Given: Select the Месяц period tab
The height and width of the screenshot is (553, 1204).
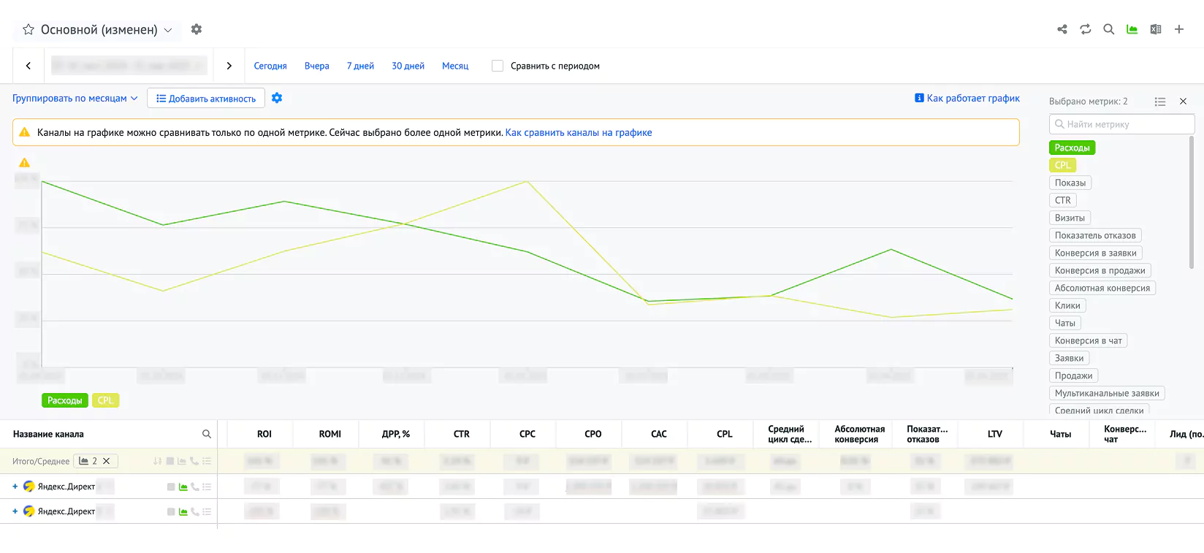Looking at the screenshot, I should 455,66.
